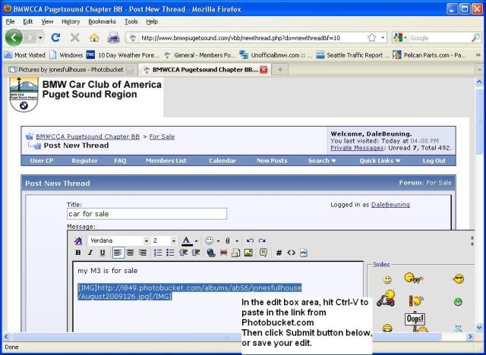Bookmark this page with star icon
Viewport: 486px width, 355px height.
click(371, 38)
